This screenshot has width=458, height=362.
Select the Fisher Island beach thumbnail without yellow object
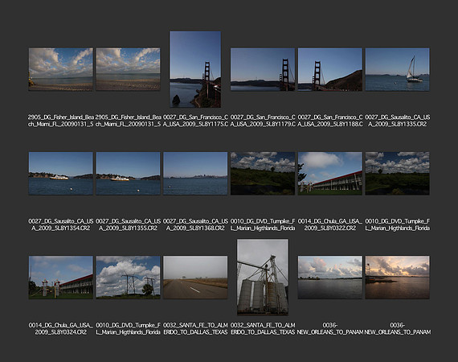128,69
